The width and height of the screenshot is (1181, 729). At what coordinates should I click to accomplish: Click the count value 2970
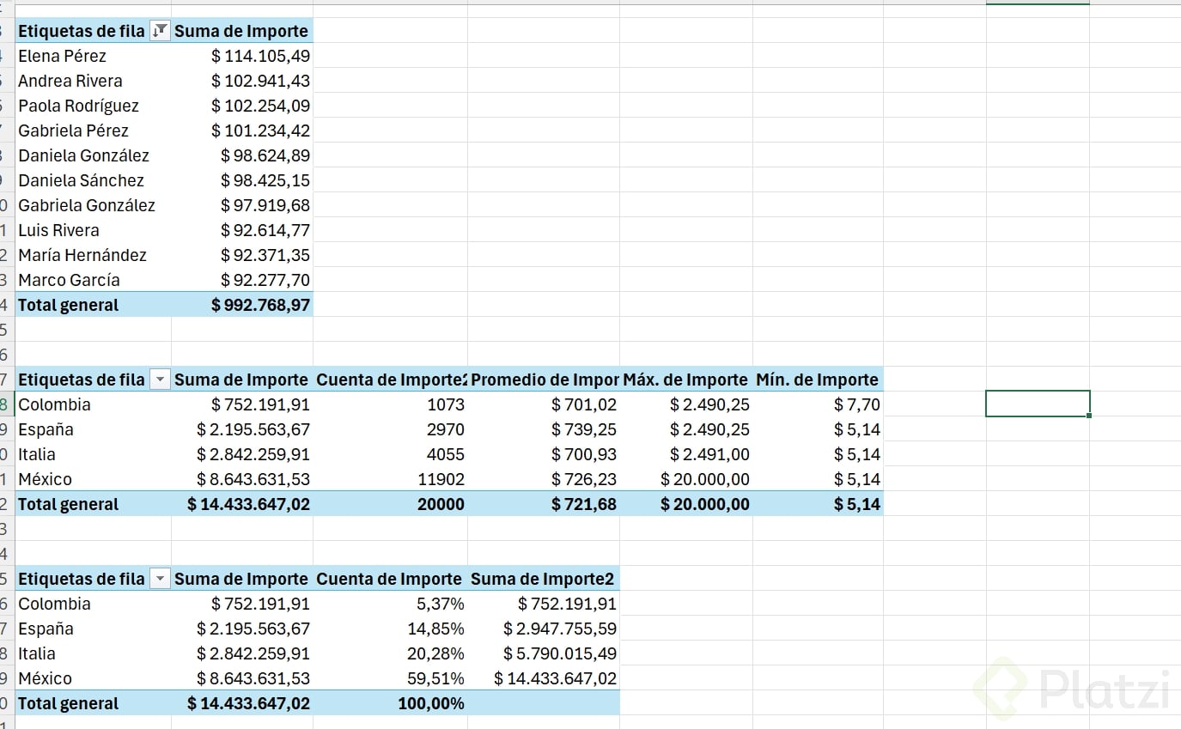point(446,429)
